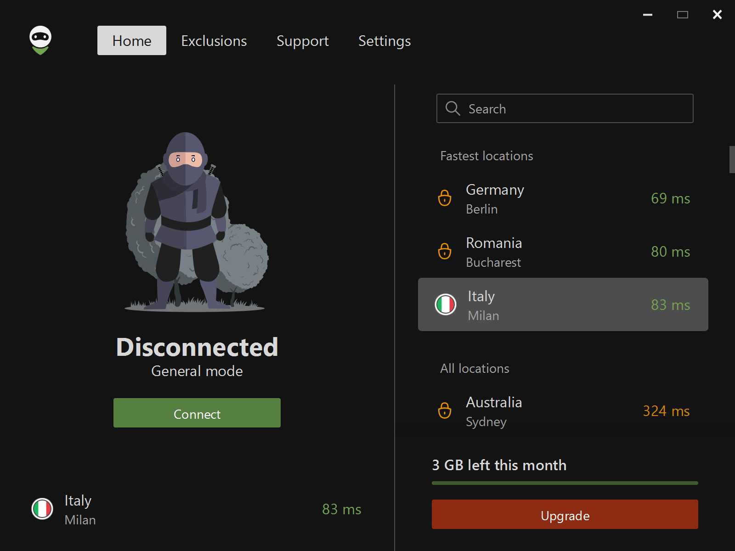Click the magnifying glass search icon
Screen dimensions: 735x551
[x=453, y=108]
